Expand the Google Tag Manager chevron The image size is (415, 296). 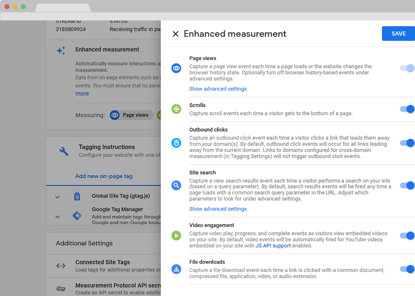click(x=58, y=217)
